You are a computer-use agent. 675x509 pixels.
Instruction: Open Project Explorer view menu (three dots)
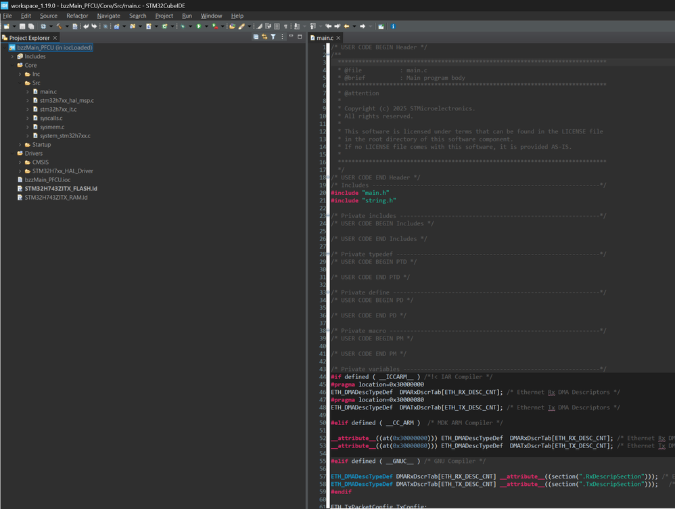tap(281, 37)
